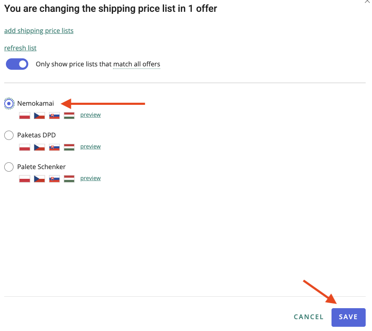Click the Czech flag under Nemokamai
This screenshot has height=331, width=372.
click(39, 115)
